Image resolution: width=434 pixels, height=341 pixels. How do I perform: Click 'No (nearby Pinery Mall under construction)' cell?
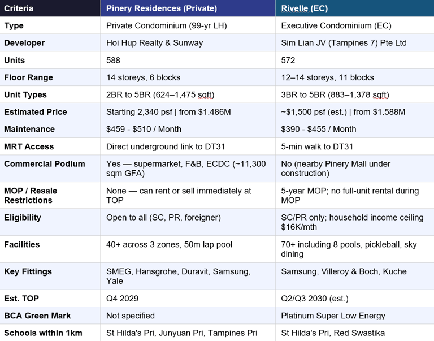coord(355,169)
